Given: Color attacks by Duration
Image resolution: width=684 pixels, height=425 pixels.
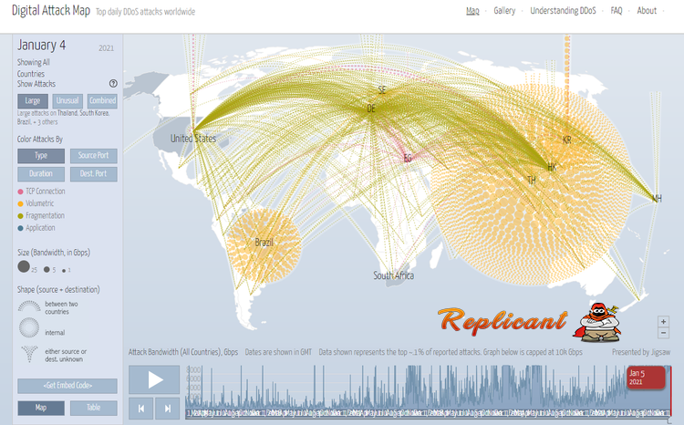Looking at the screenshot, I should click(41, 174).
